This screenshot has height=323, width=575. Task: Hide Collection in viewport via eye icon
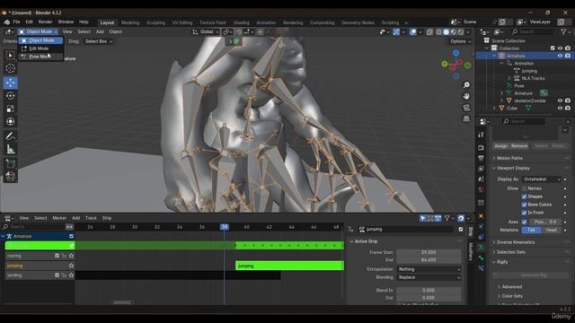560,48
